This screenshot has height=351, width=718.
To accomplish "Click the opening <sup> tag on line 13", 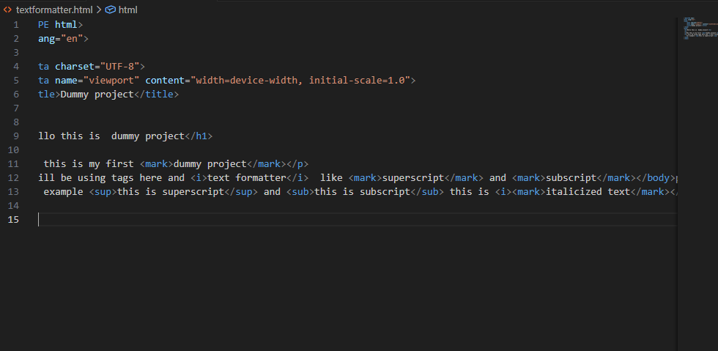I will pyautogui.click(x=103, y=192).
